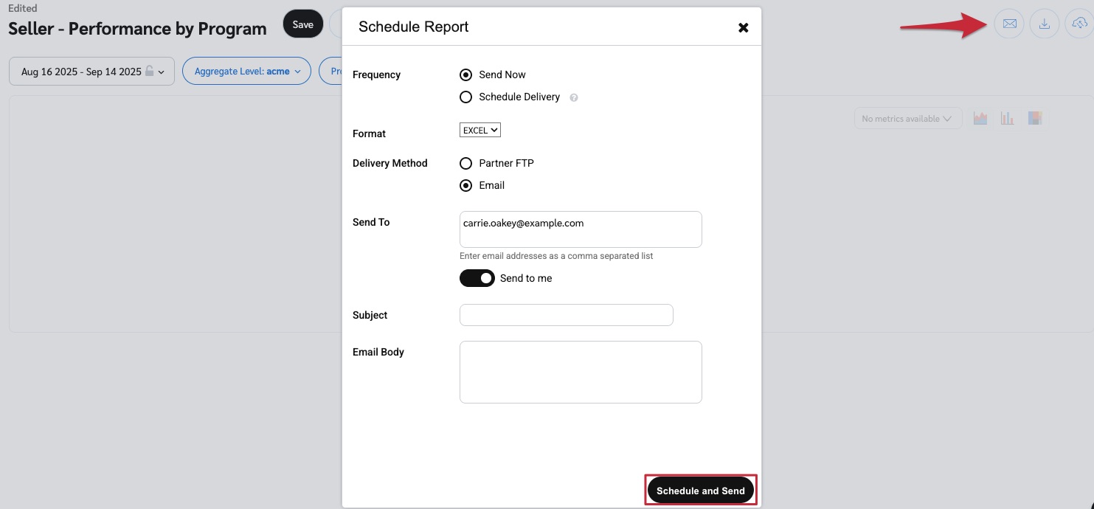Click the Save button

[x=302, y=24]
